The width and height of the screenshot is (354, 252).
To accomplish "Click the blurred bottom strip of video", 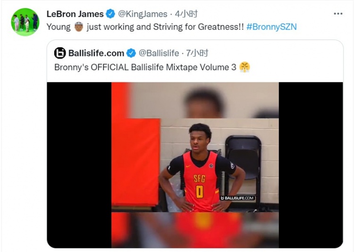I will click(x=195, y=230).
